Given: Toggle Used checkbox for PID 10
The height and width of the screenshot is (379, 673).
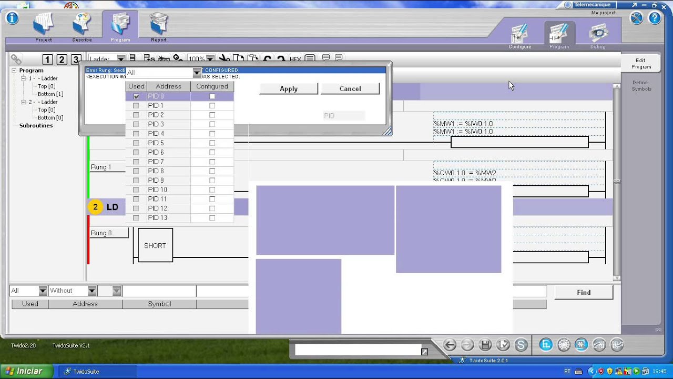Looking at the screenshot, I should click(136, 189).
